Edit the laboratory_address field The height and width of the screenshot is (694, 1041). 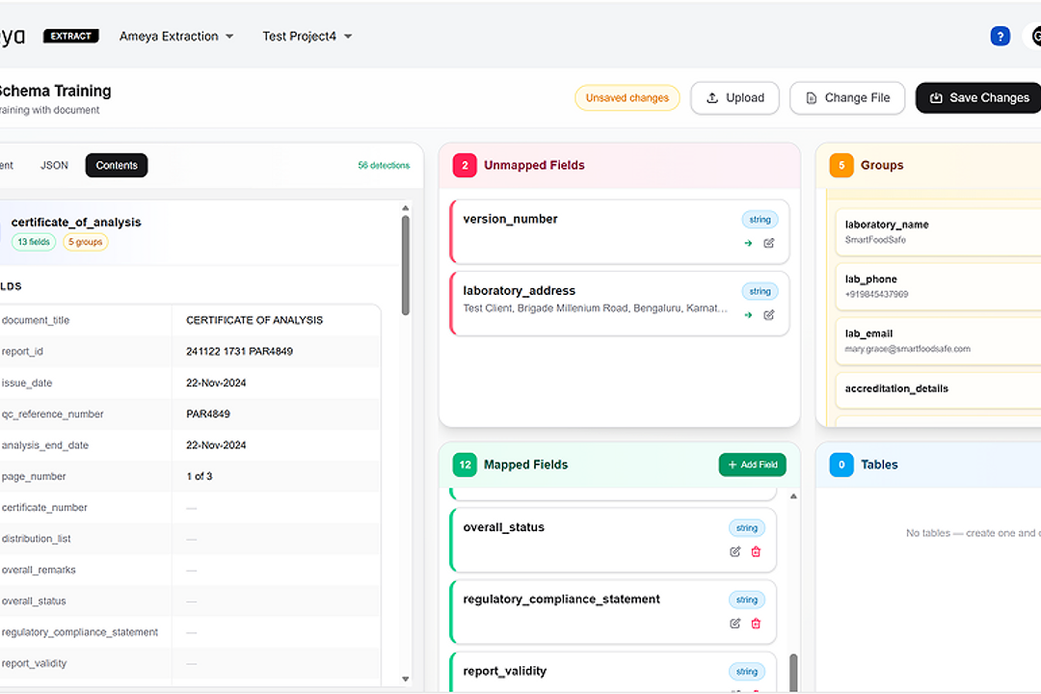pos(769,315)
